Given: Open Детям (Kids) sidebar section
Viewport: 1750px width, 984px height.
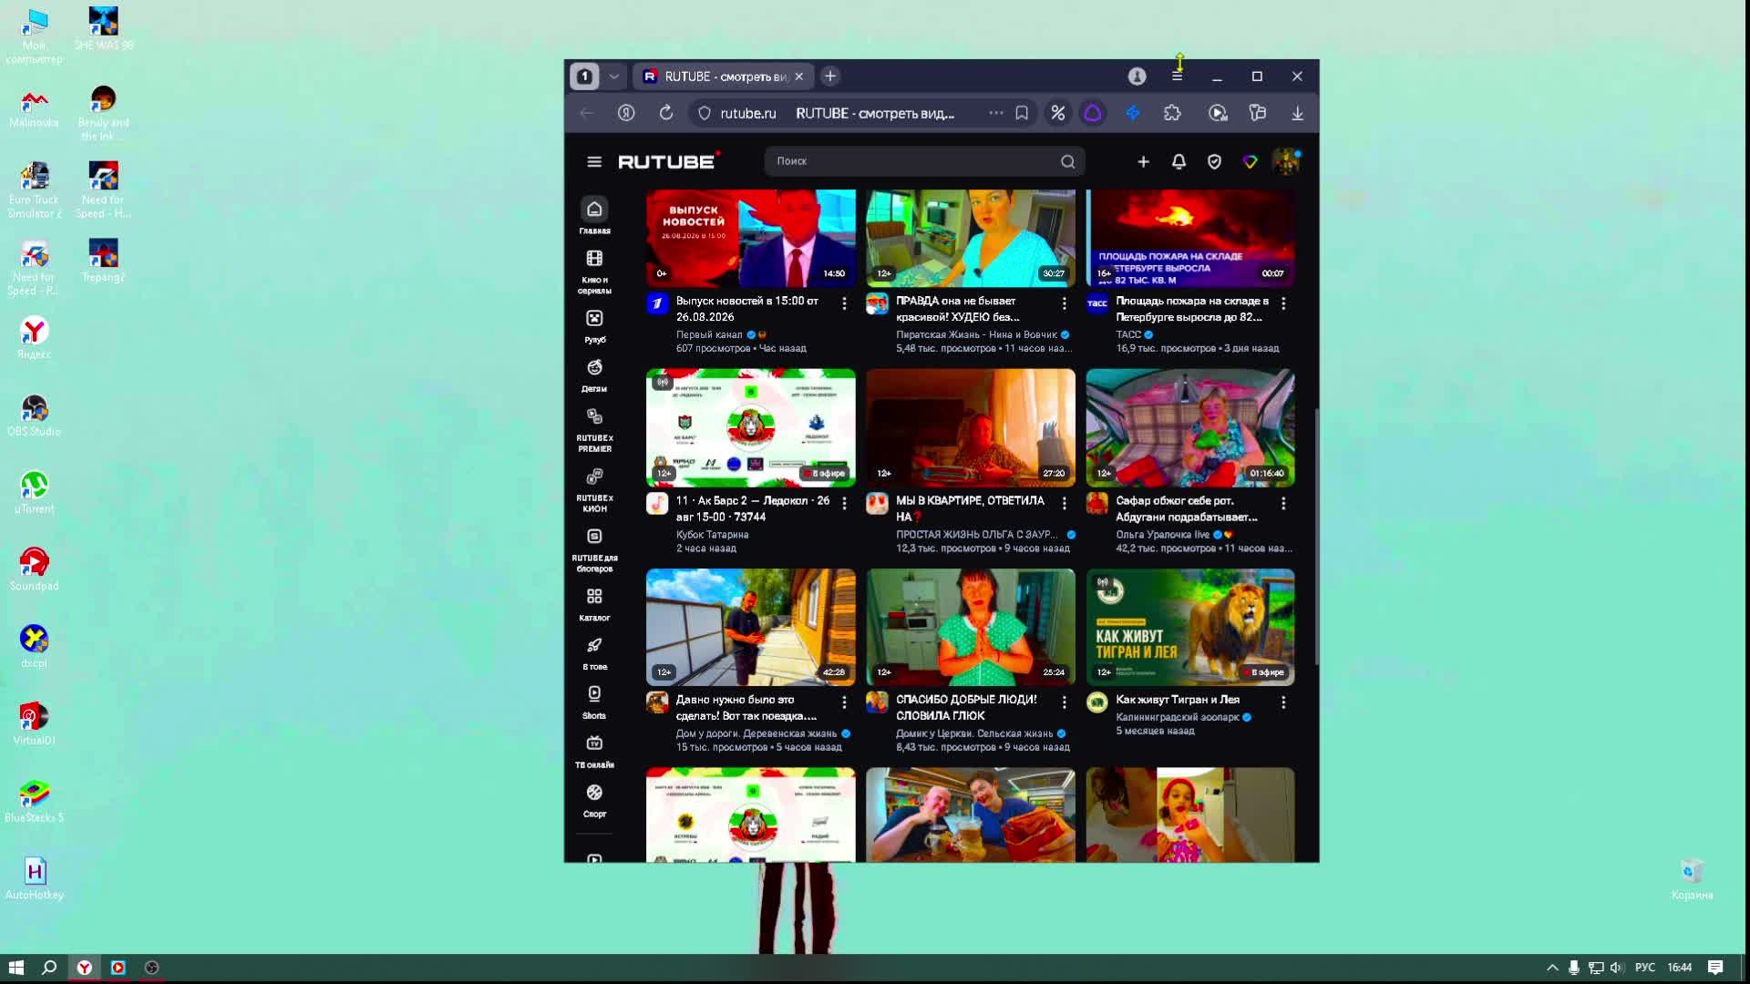Looking at the screenshot, I should click(x=594, y=375).
